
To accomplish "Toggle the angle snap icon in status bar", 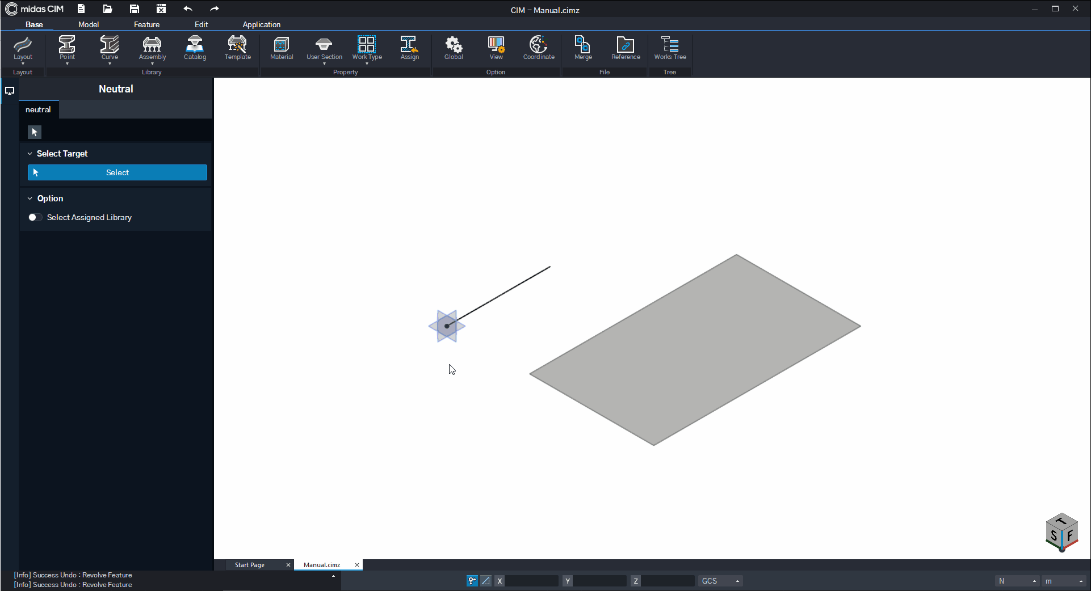I will tap(486, 581).
